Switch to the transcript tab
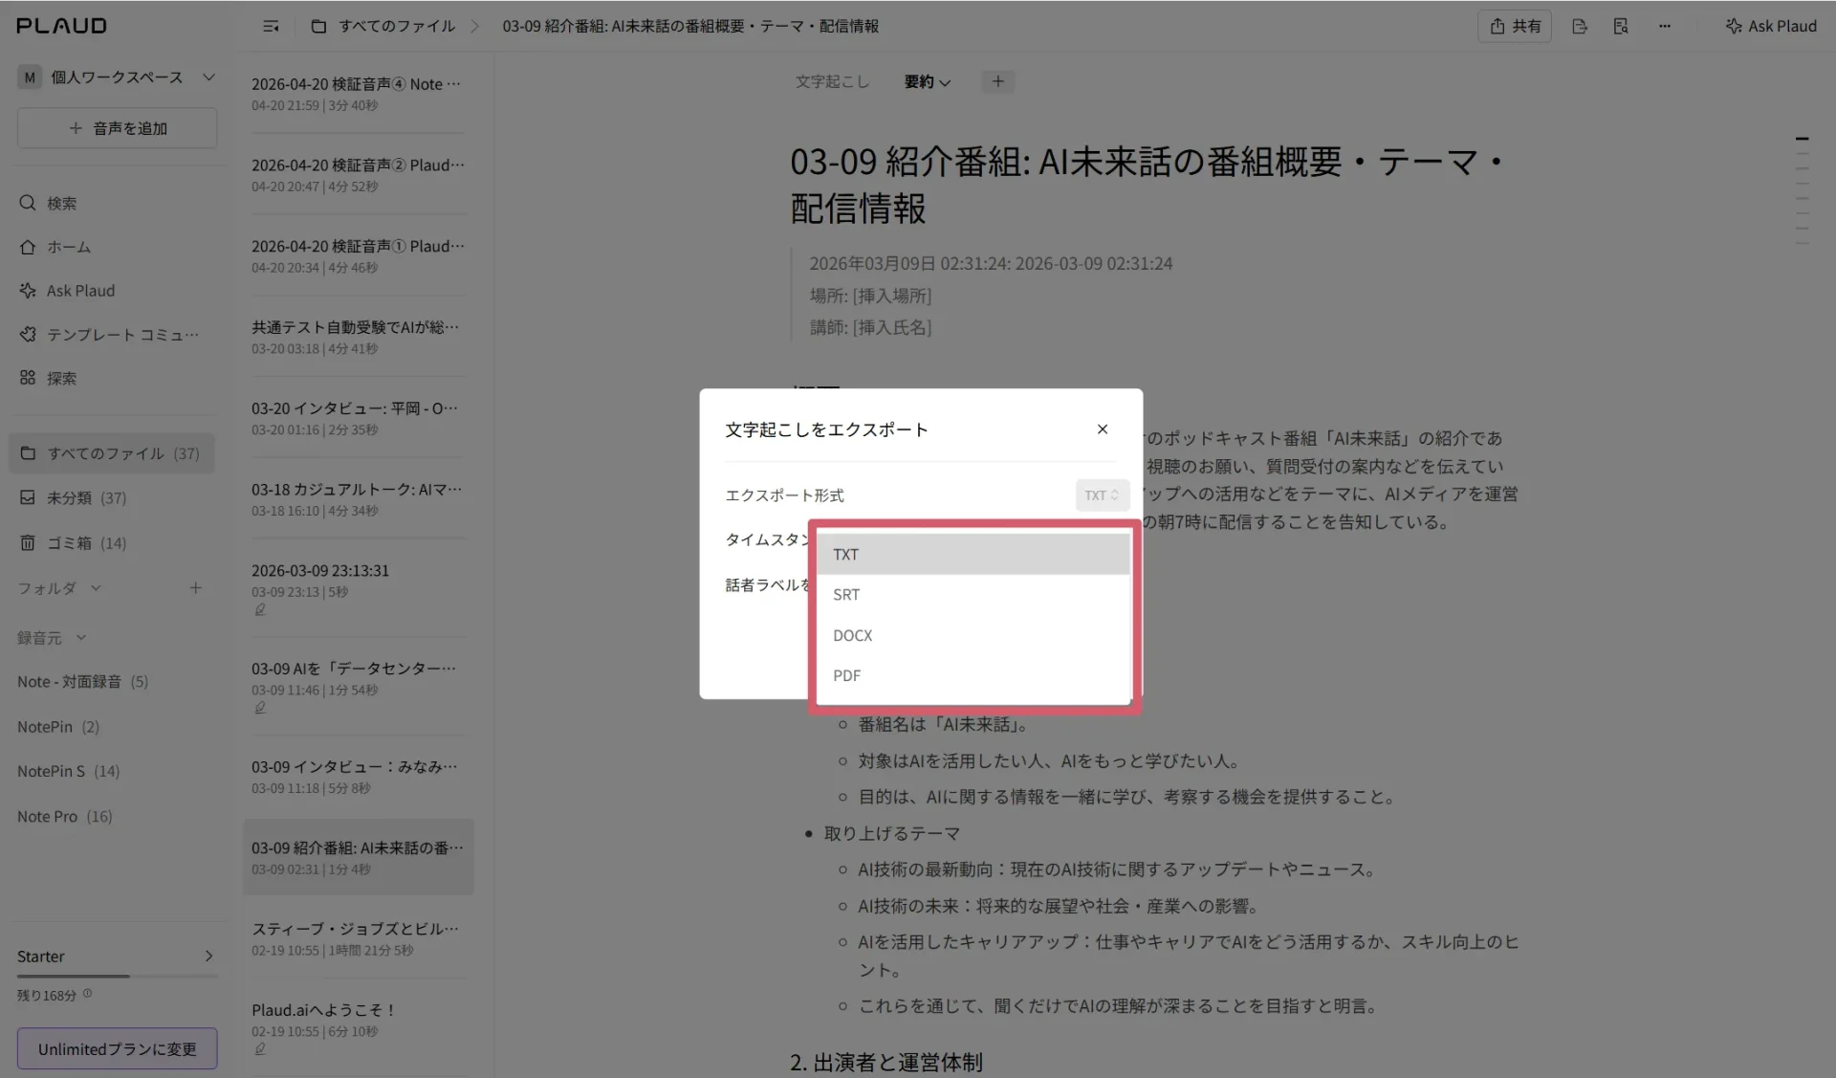This screenshot has width=1836, height=1078. [832, 82]
